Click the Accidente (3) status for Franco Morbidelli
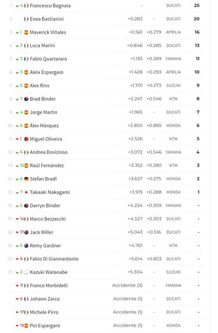The width and height of the screenshot is (218, 333). [127, 285]
